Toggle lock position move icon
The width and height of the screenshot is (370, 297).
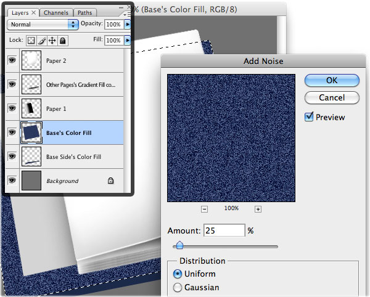click(x=52, y=41)
